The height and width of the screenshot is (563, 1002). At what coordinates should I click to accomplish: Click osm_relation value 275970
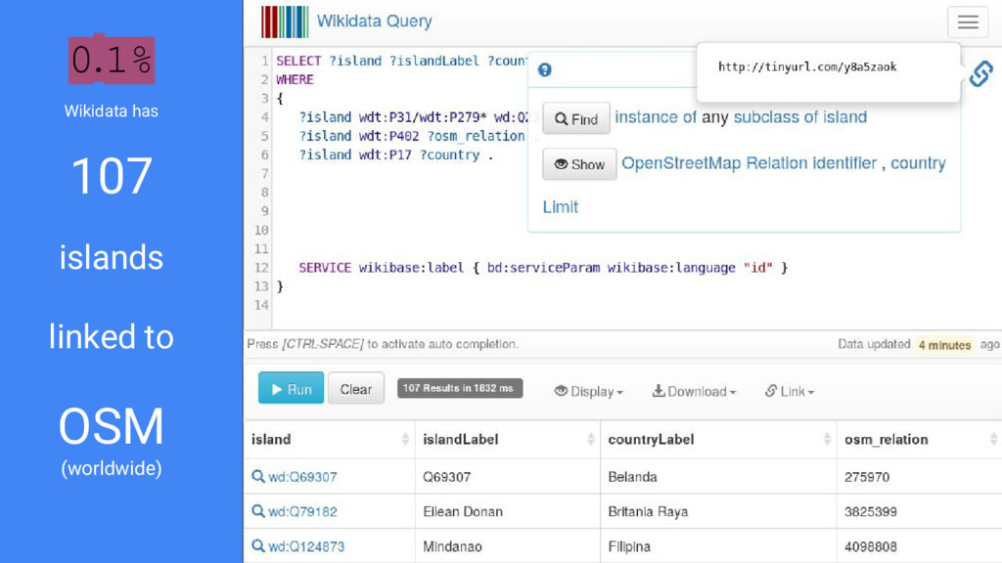coord(867,477)
